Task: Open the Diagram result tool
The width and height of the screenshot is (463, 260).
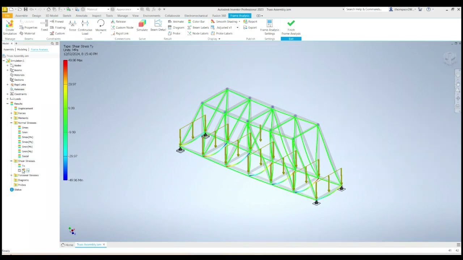Action: [x=176, y=27]
